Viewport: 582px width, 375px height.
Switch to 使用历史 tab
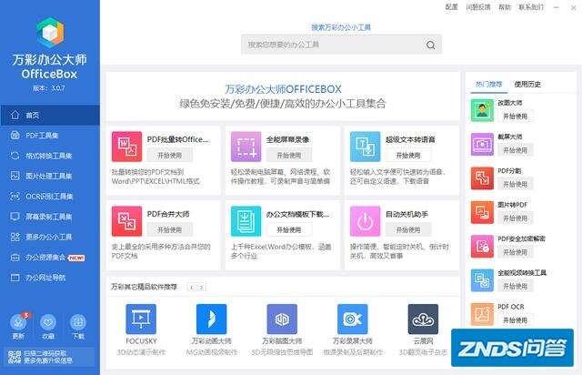(527, 85)
